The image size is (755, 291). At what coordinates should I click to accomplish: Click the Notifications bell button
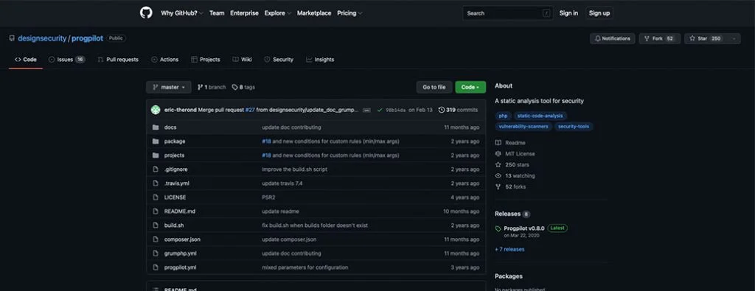(613, 38)
